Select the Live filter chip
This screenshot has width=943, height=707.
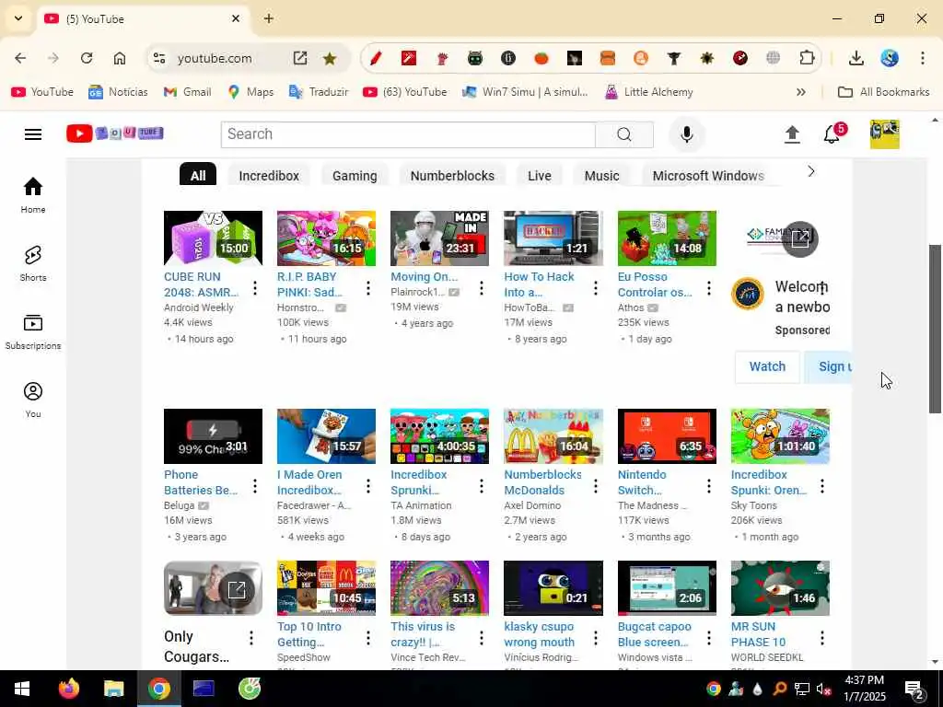[x=540, y=176]
